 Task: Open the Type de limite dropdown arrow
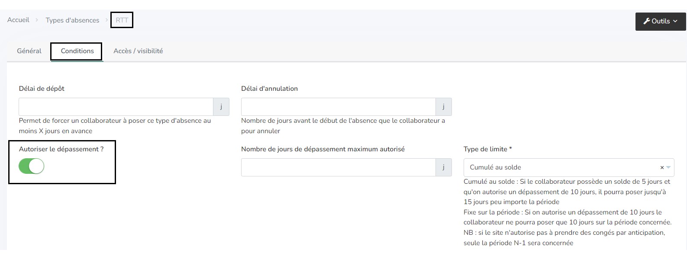(668, 168)
